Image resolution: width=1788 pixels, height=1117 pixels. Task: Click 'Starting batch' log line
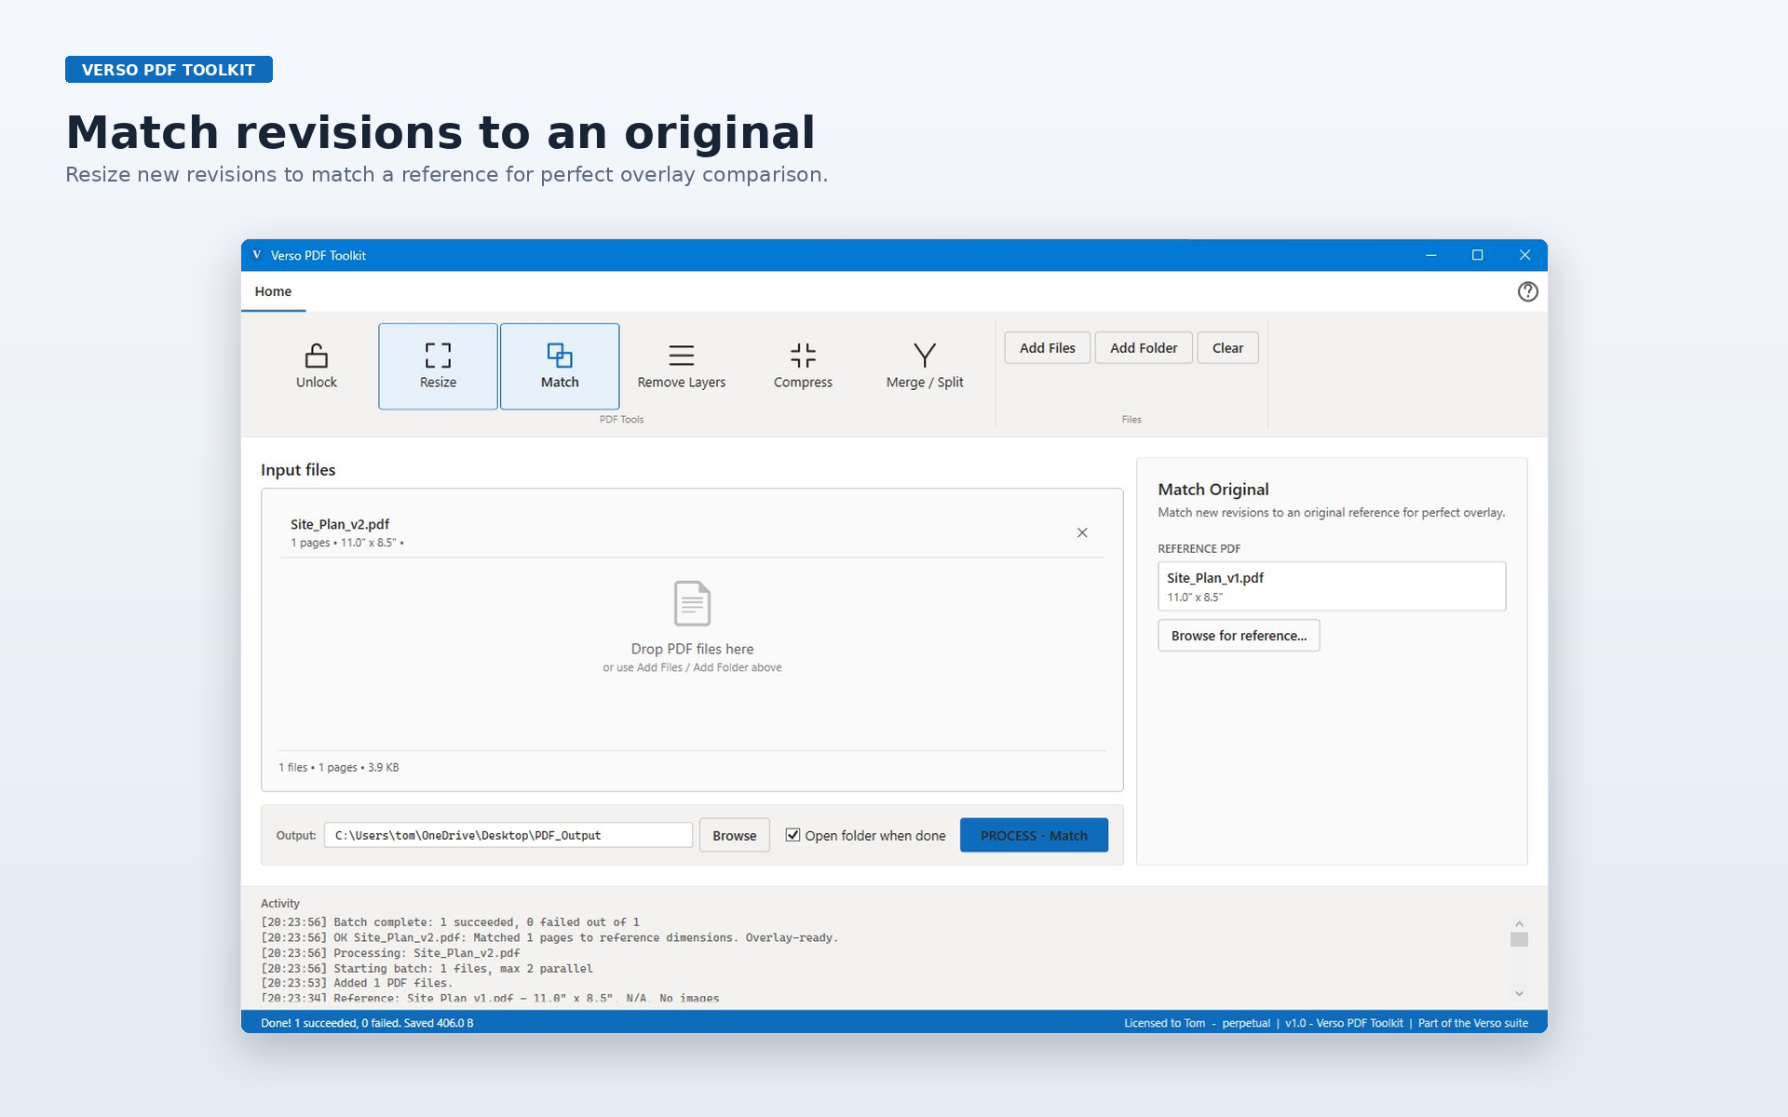coord(427,968)
